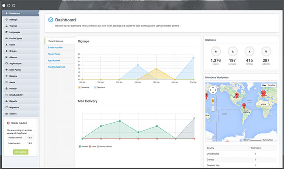
Task: Toggle Teachers legend swatch in Signups chart
Action: [95, 87]
